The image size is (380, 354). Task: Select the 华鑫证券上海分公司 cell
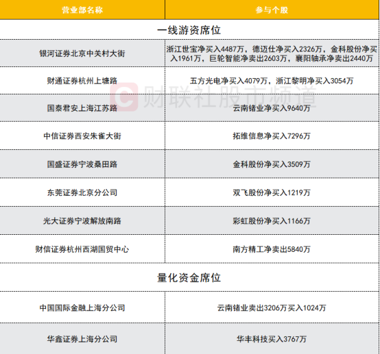tap(82, 338)
